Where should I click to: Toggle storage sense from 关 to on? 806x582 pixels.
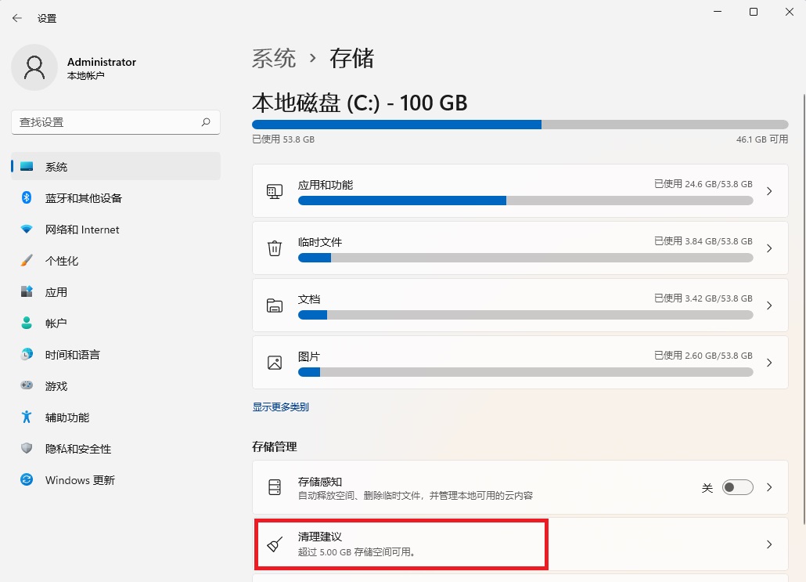pos(736,486)
